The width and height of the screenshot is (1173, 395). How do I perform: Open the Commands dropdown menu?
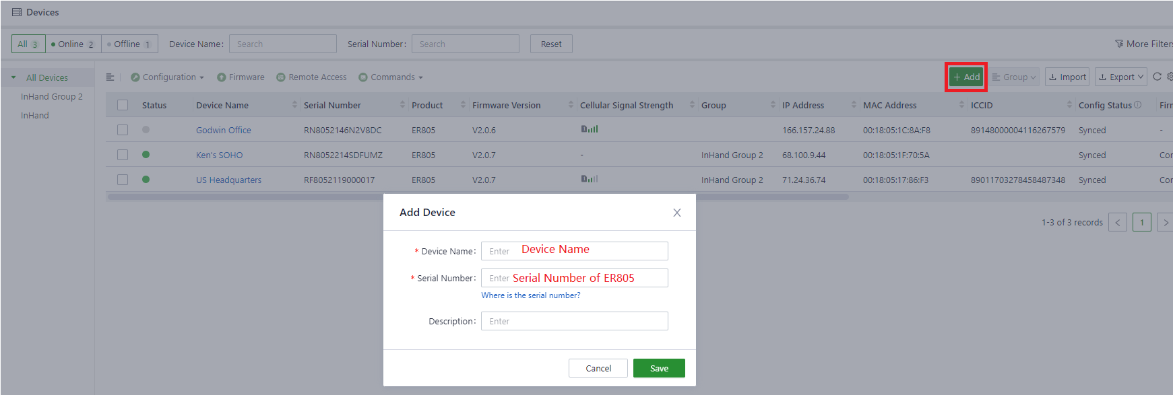click(x=391, y=77)
